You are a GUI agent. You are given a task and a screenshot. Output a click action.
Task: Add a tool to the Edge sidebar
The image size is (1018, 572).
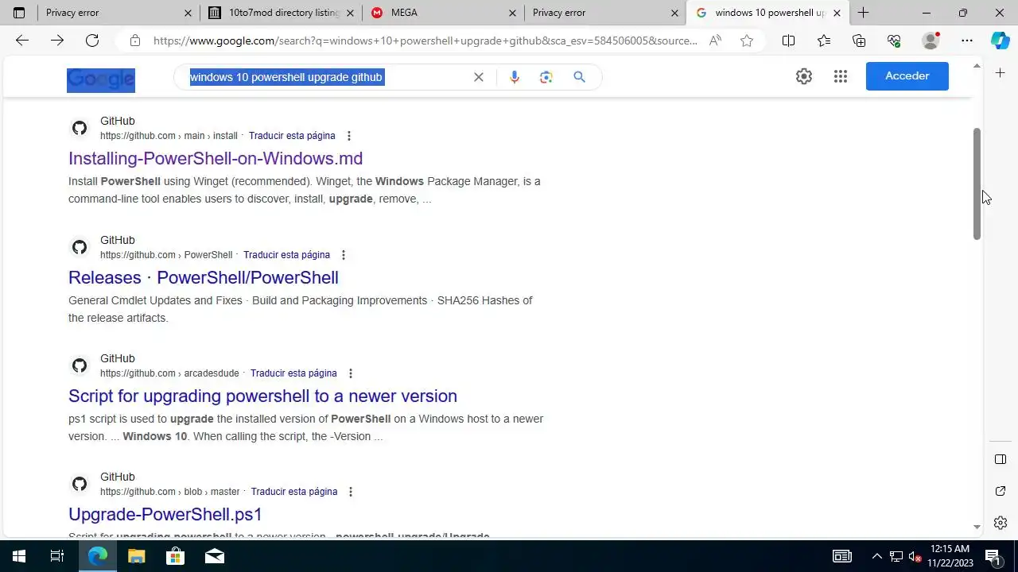tap(1001, 73)
